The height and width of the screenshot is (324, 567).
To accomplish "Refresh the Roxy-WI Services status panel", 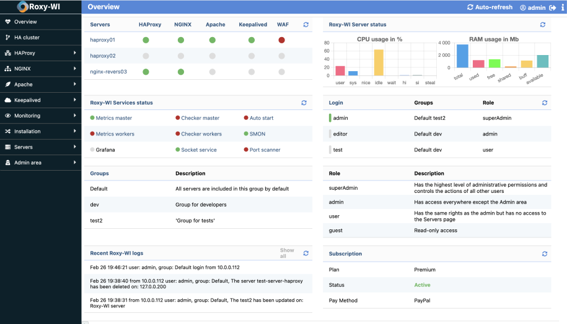I will coord(304,103).
